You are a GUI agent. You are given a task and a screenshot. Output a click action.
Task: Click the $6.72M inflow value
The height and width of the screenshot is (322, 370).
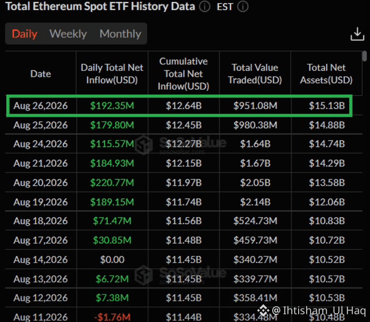pyautogui.click(x=112, y=279)
